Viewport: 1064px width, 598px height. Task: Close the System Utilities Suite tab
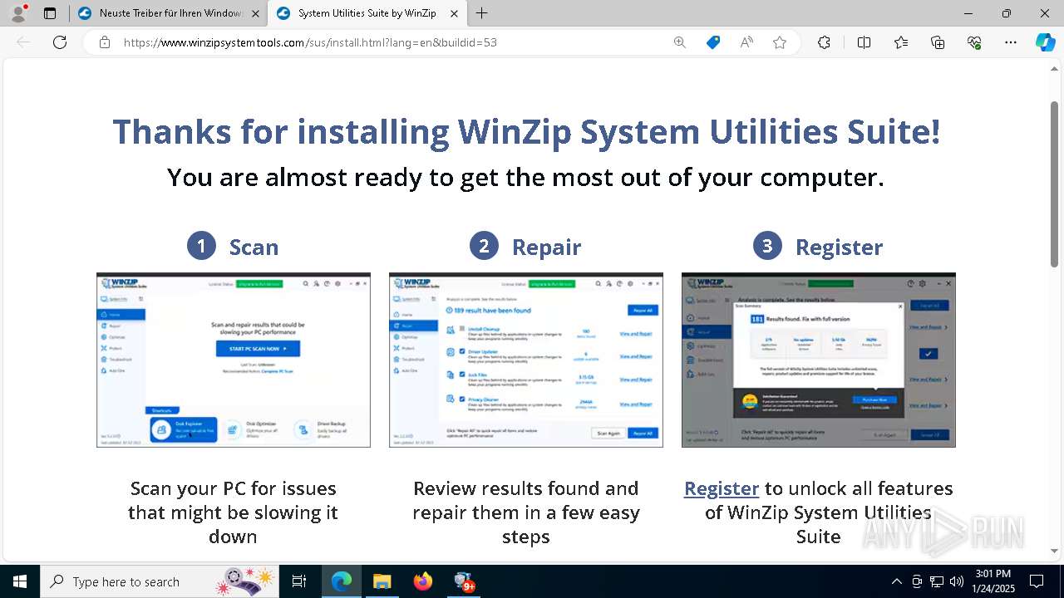454,13
